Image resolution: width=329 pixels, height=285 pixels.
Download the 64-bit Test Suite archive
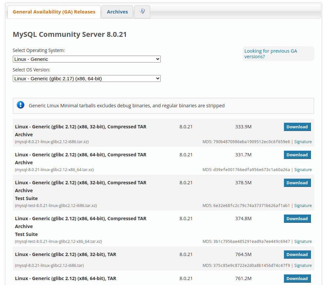pyautogui.click(x=297, y=219)
